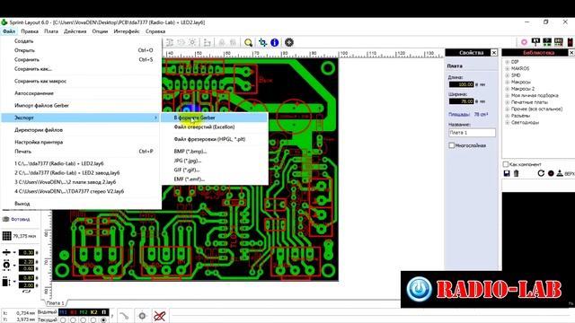
Task: Open Директории файлов menu entry
Action: click(81, 130)
